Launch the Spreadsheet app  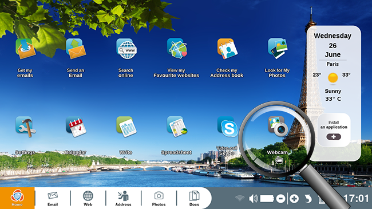(177, 127)
